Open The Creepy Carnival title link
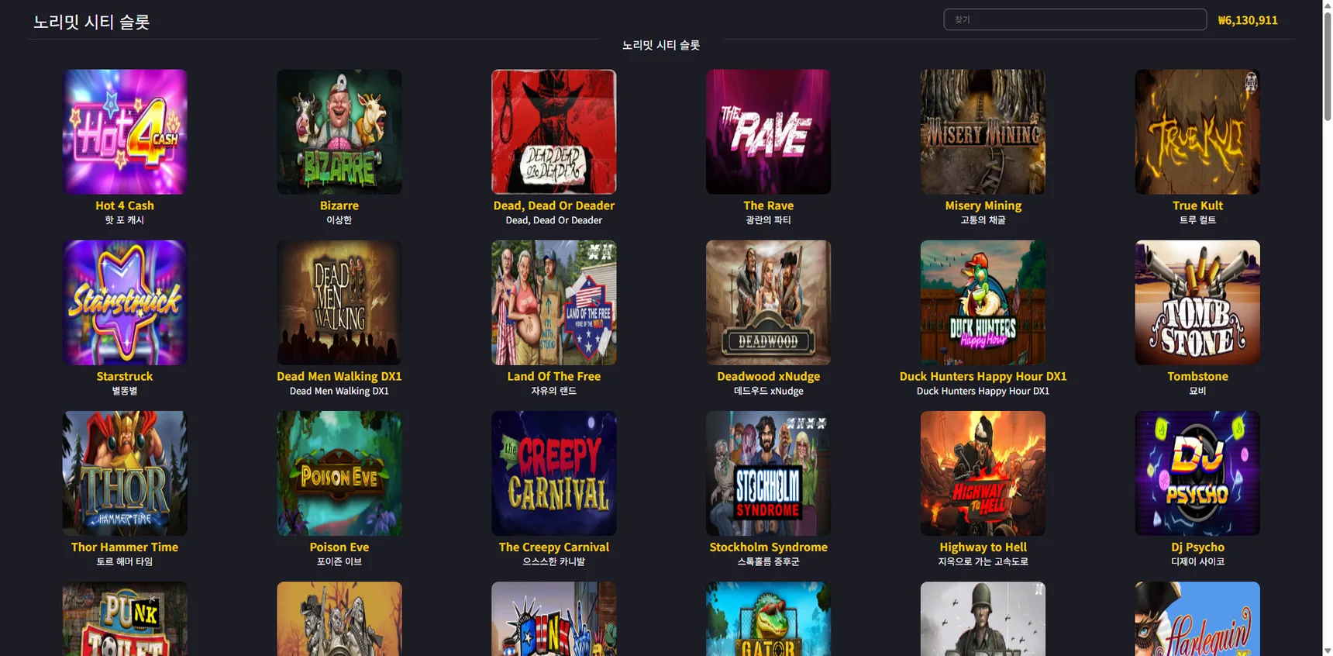This screenshot has height=656, width=1333. click(554, 547)
